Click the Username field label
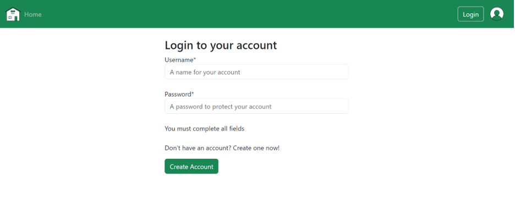This screenshot has height=222, width=515. (x=179, y=60)
